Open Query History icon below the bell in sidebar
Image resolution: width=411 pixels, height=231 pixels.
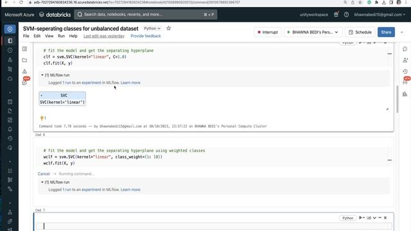pos(10,139)
